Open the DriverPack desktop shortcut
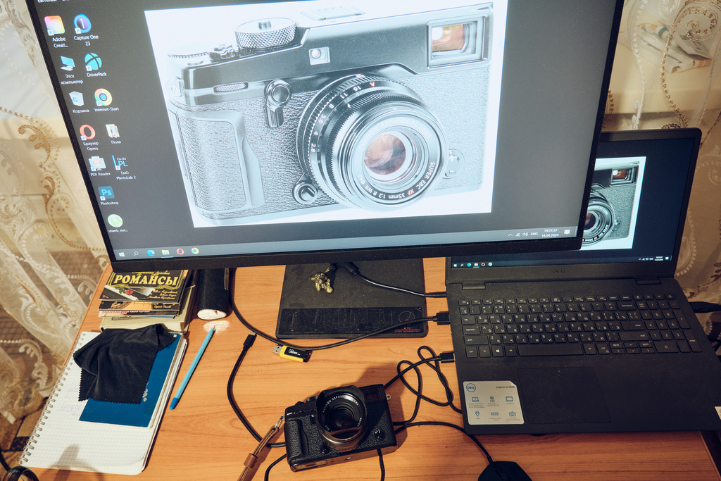Viewport: 721px width, 481px height. pos(93,63)
